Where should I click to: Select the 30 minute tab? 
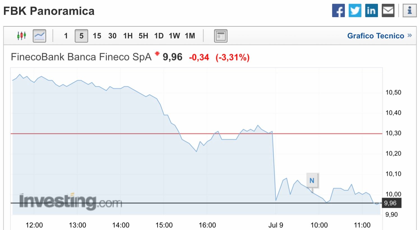click(112, 36)
